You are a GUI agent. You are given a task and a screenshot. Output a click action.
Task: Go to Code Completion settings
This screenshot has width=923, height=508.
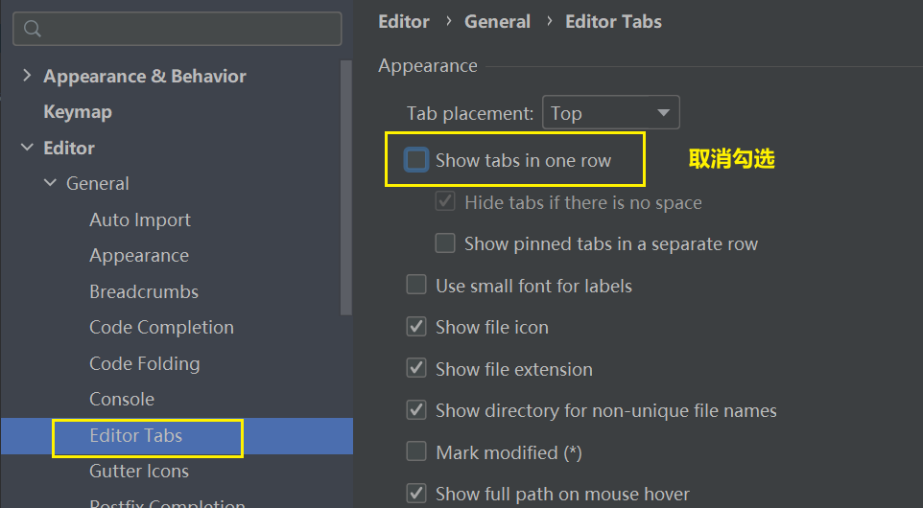coord(161,327)
